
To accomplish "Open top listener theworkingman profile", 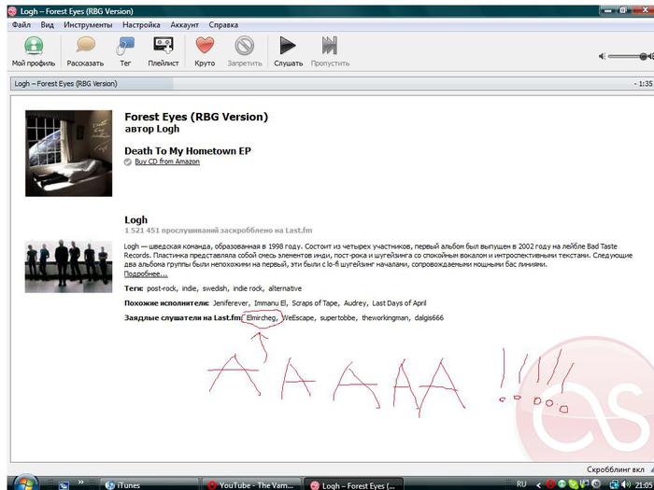I will [385, 318].
